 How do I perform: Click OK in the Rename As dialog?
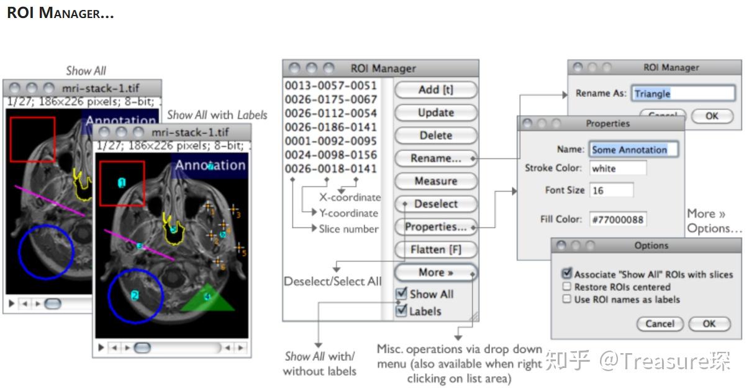712,116
